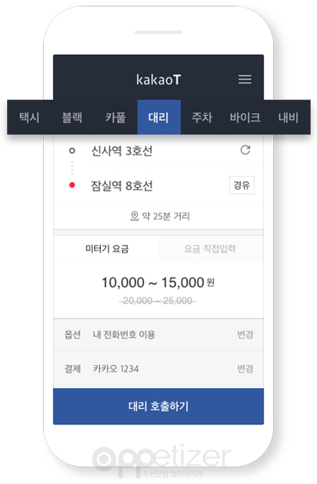Tap the location pin icon
The width and height of the screenshot is (317, 484).
click(135, 216)
